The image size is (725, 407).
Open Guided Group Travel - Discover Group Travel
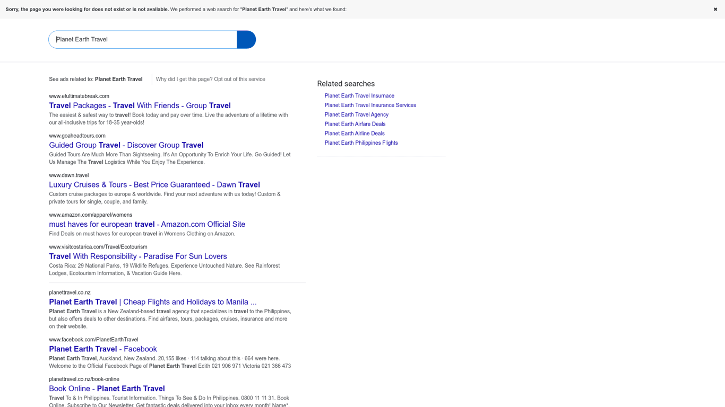126,145
